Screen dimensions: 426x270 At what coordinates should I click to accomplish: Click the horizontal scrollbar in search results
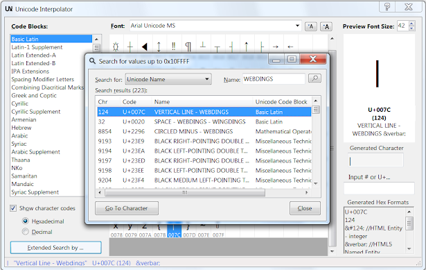(185, 192)
